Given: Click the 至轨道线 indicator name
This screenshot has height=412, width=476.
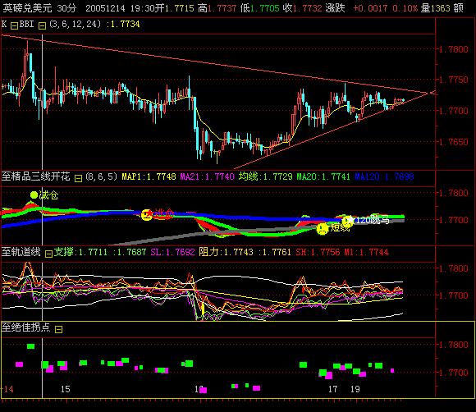Looking at the screenshot, I should pyautogui.click(x=21, y=252).
